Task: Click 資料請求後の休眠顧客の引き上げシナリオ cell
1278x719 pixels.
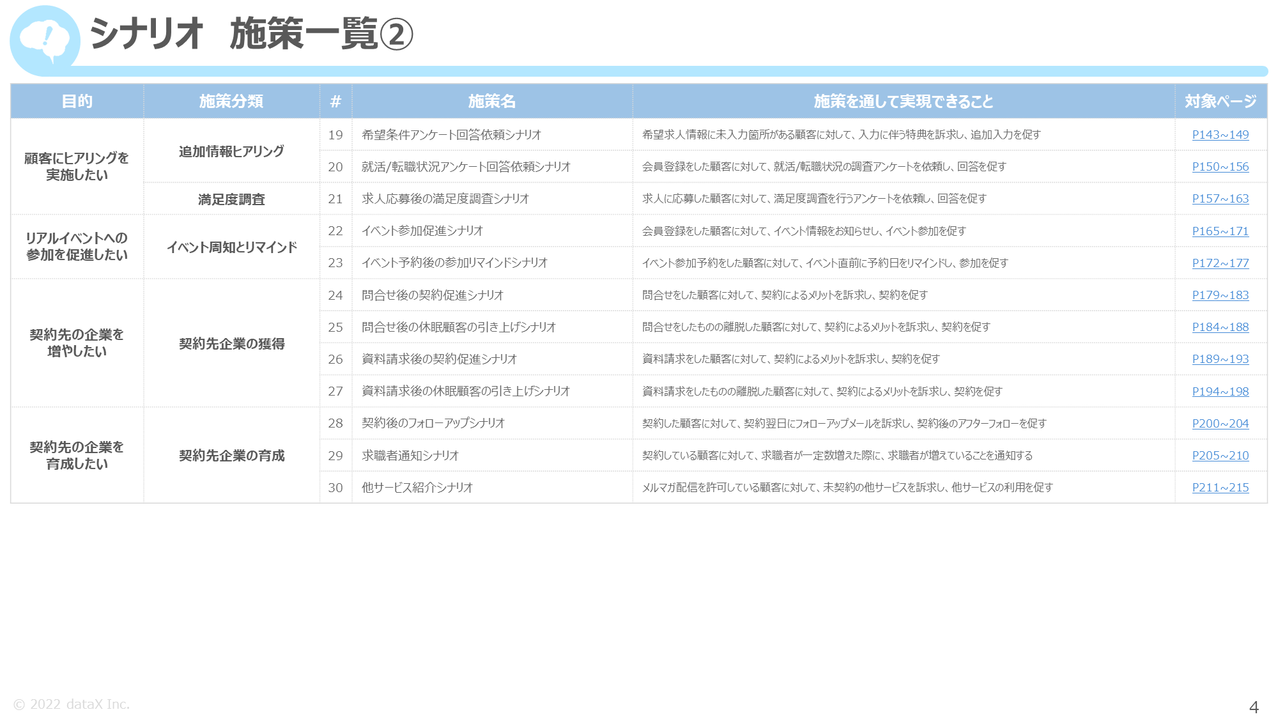Action: [492, 391]
